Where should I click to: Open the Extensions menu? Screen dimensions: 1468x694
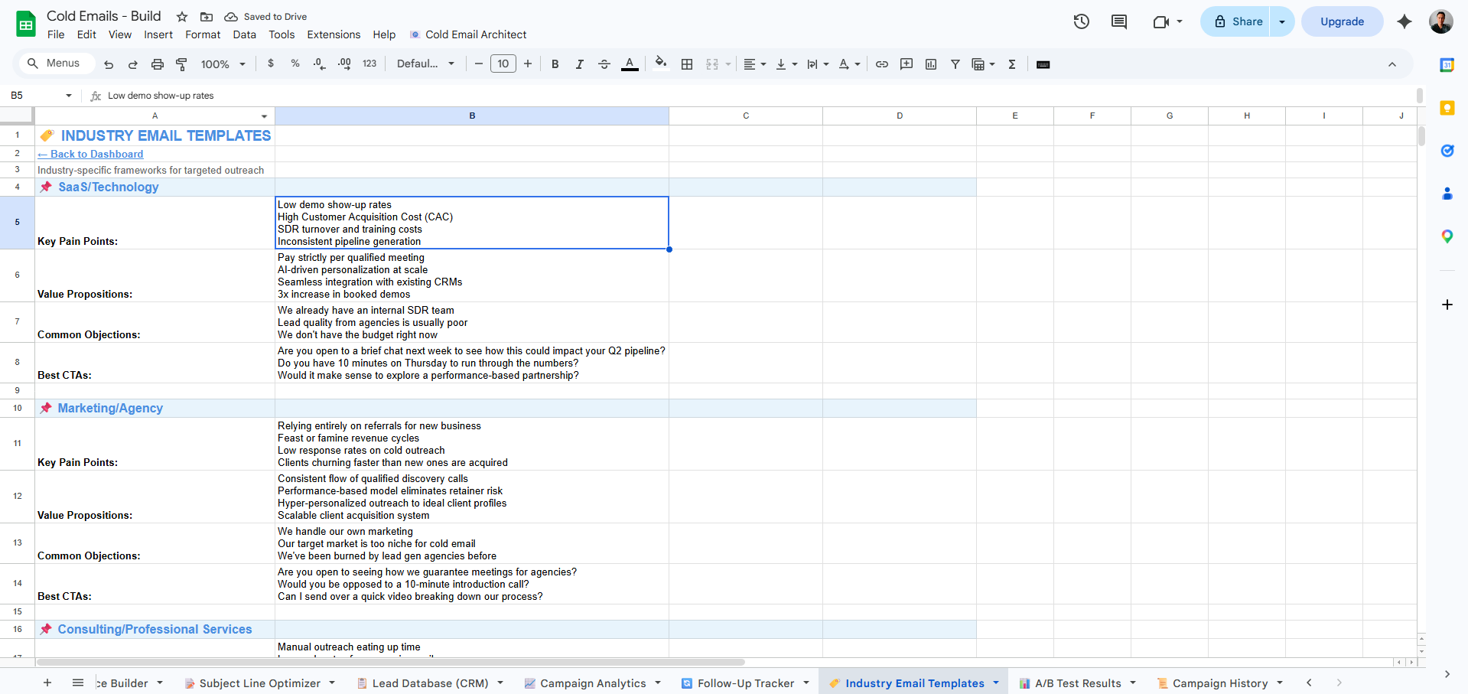point(334,34)
